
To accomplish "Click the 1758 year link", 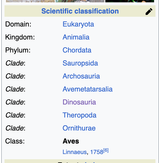I will (96, 152).
